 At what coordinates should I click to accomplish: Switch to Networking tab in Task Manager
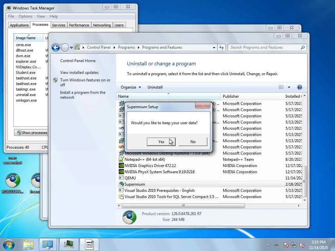click(x=102, y=25)
